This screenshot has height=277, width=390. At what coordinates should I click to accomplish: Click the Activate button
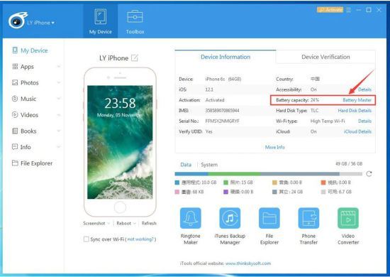coord(330,10)
